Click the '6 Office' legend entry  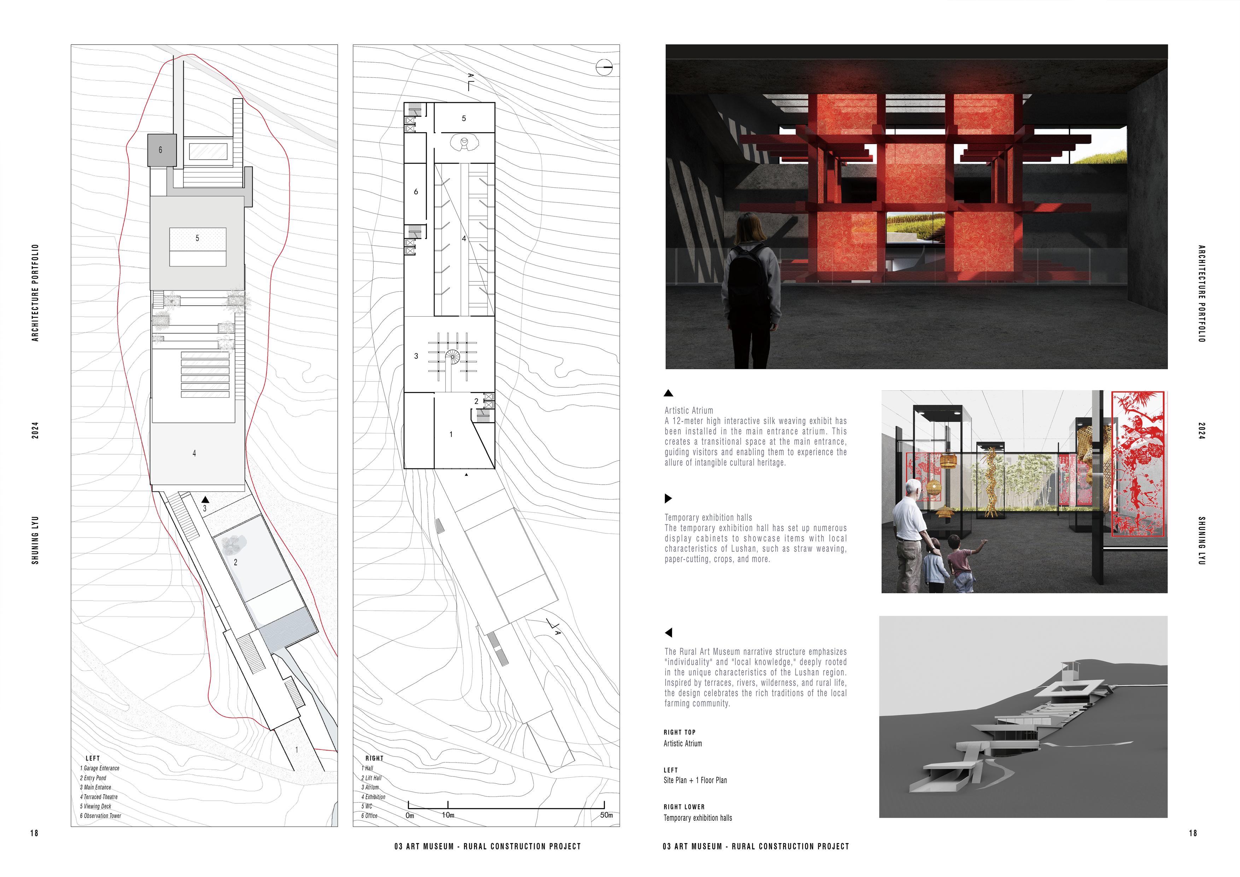[369, 815]
